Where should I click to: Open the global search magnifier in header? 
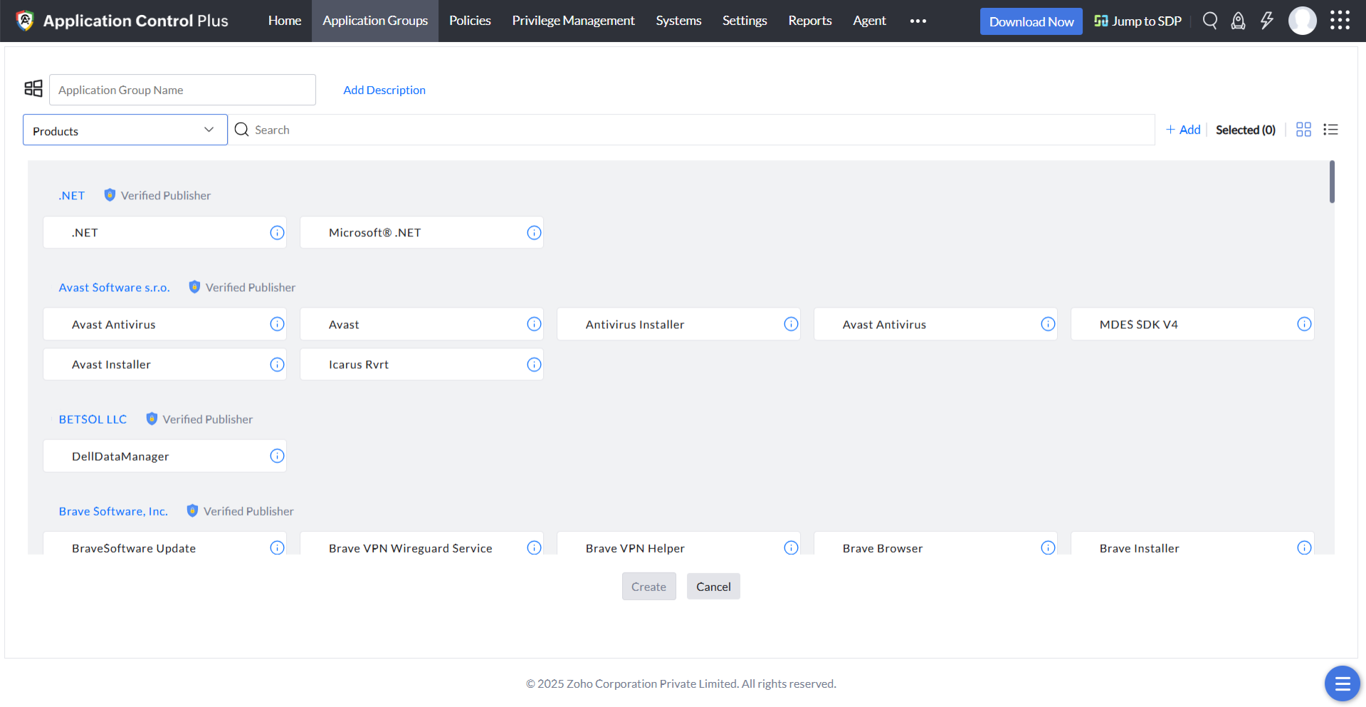point(1210,21)
